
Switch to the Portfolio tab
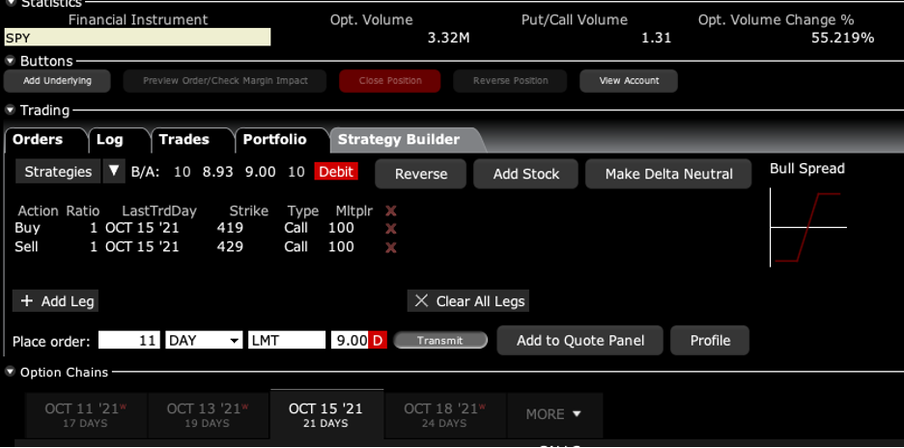coord(274,140)
